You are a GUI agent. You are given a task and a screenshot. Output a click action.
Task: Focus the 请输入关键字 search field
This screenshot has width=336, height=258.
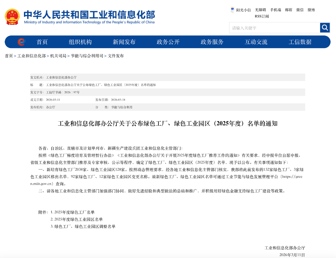point(274,28)
